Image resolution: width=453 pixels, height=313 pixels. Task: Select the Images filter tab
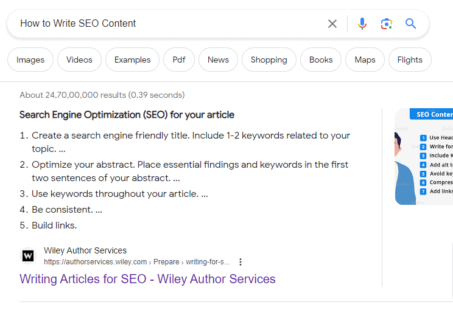30,60
